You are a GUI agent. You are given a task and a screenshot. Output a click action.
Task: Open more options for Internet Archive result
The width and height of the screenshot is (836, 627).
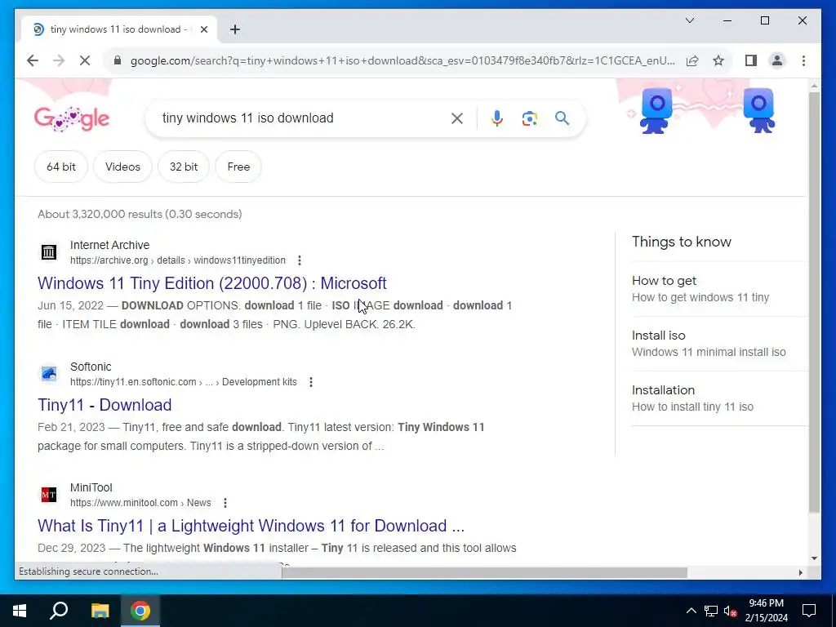299,260
